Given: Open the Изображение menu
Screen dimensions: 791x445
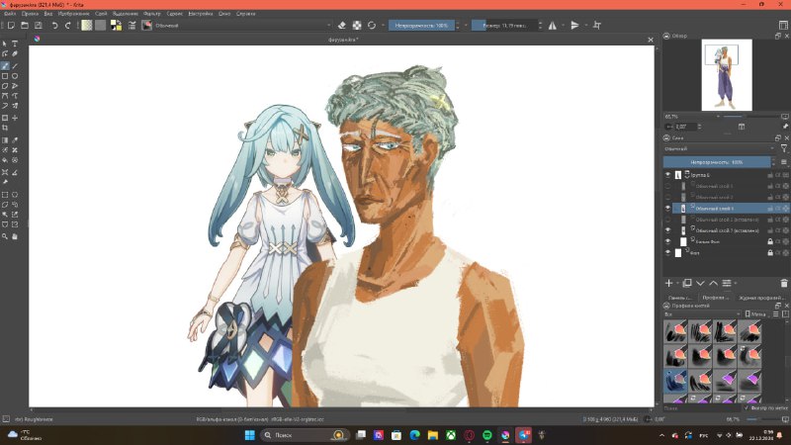Looking at the screenshot, I should pyautogui.click(x=73, y=14).
